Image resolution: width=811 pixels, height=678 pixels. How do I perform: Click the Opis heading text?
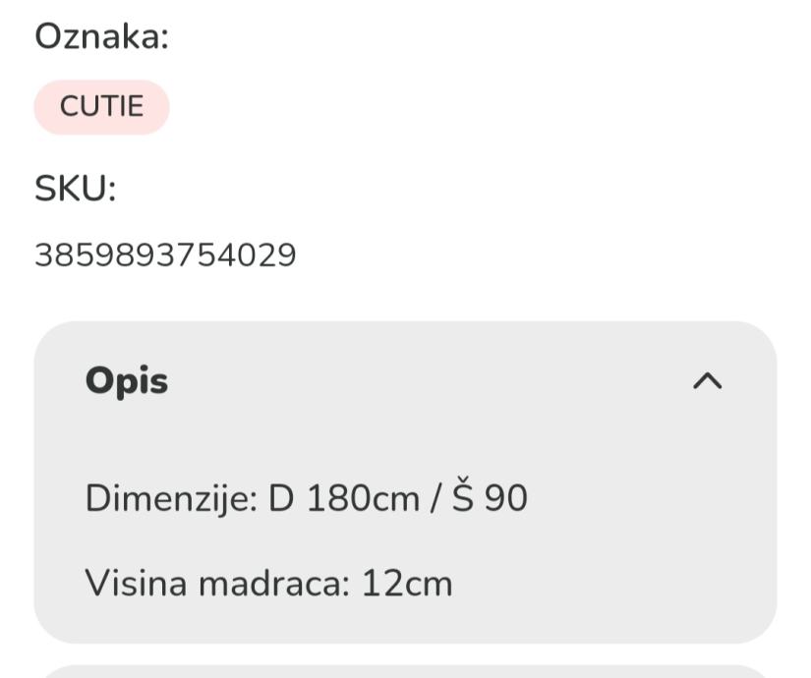(x=127, y=381)
